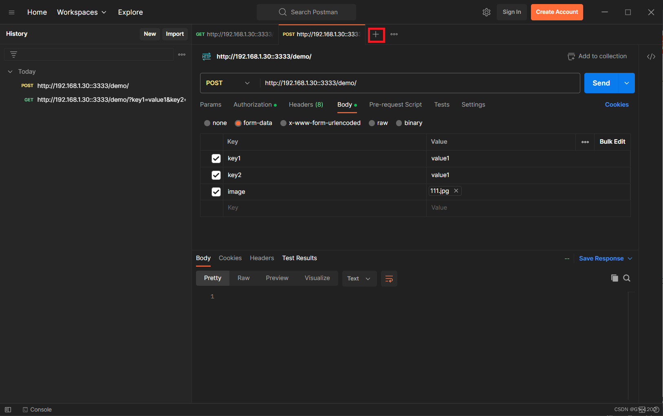Screen dimensions: 663x416
Task: Click the Sign In button
Action: (x=512, y=12)
